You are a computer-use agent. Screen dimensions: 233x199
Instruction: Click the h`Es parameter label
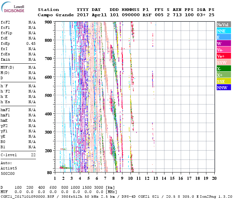click(5, 102)
